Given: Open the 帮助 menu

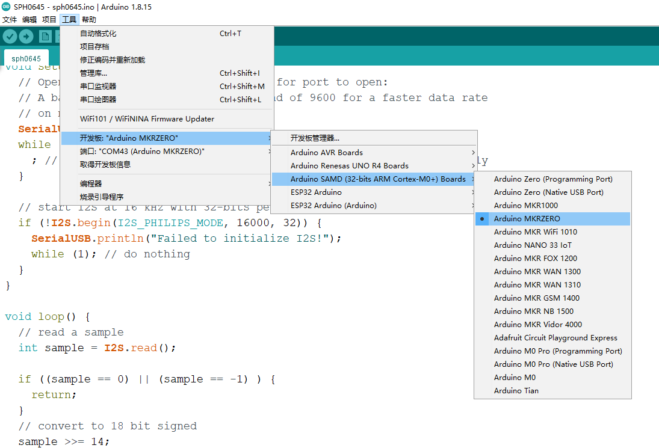Looking at the screenshot, I should click(89, 19).
